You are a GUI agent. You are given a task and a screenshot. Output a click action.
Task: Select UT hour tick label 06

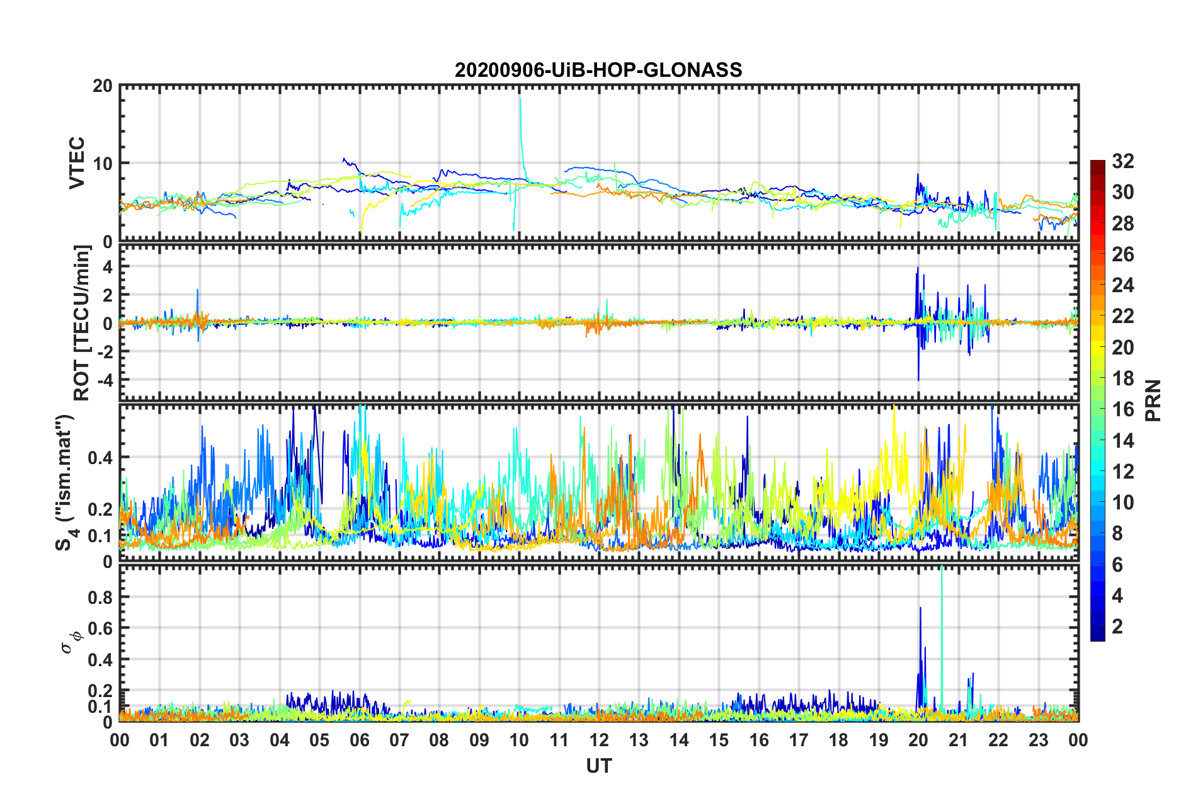pos(360,740)
